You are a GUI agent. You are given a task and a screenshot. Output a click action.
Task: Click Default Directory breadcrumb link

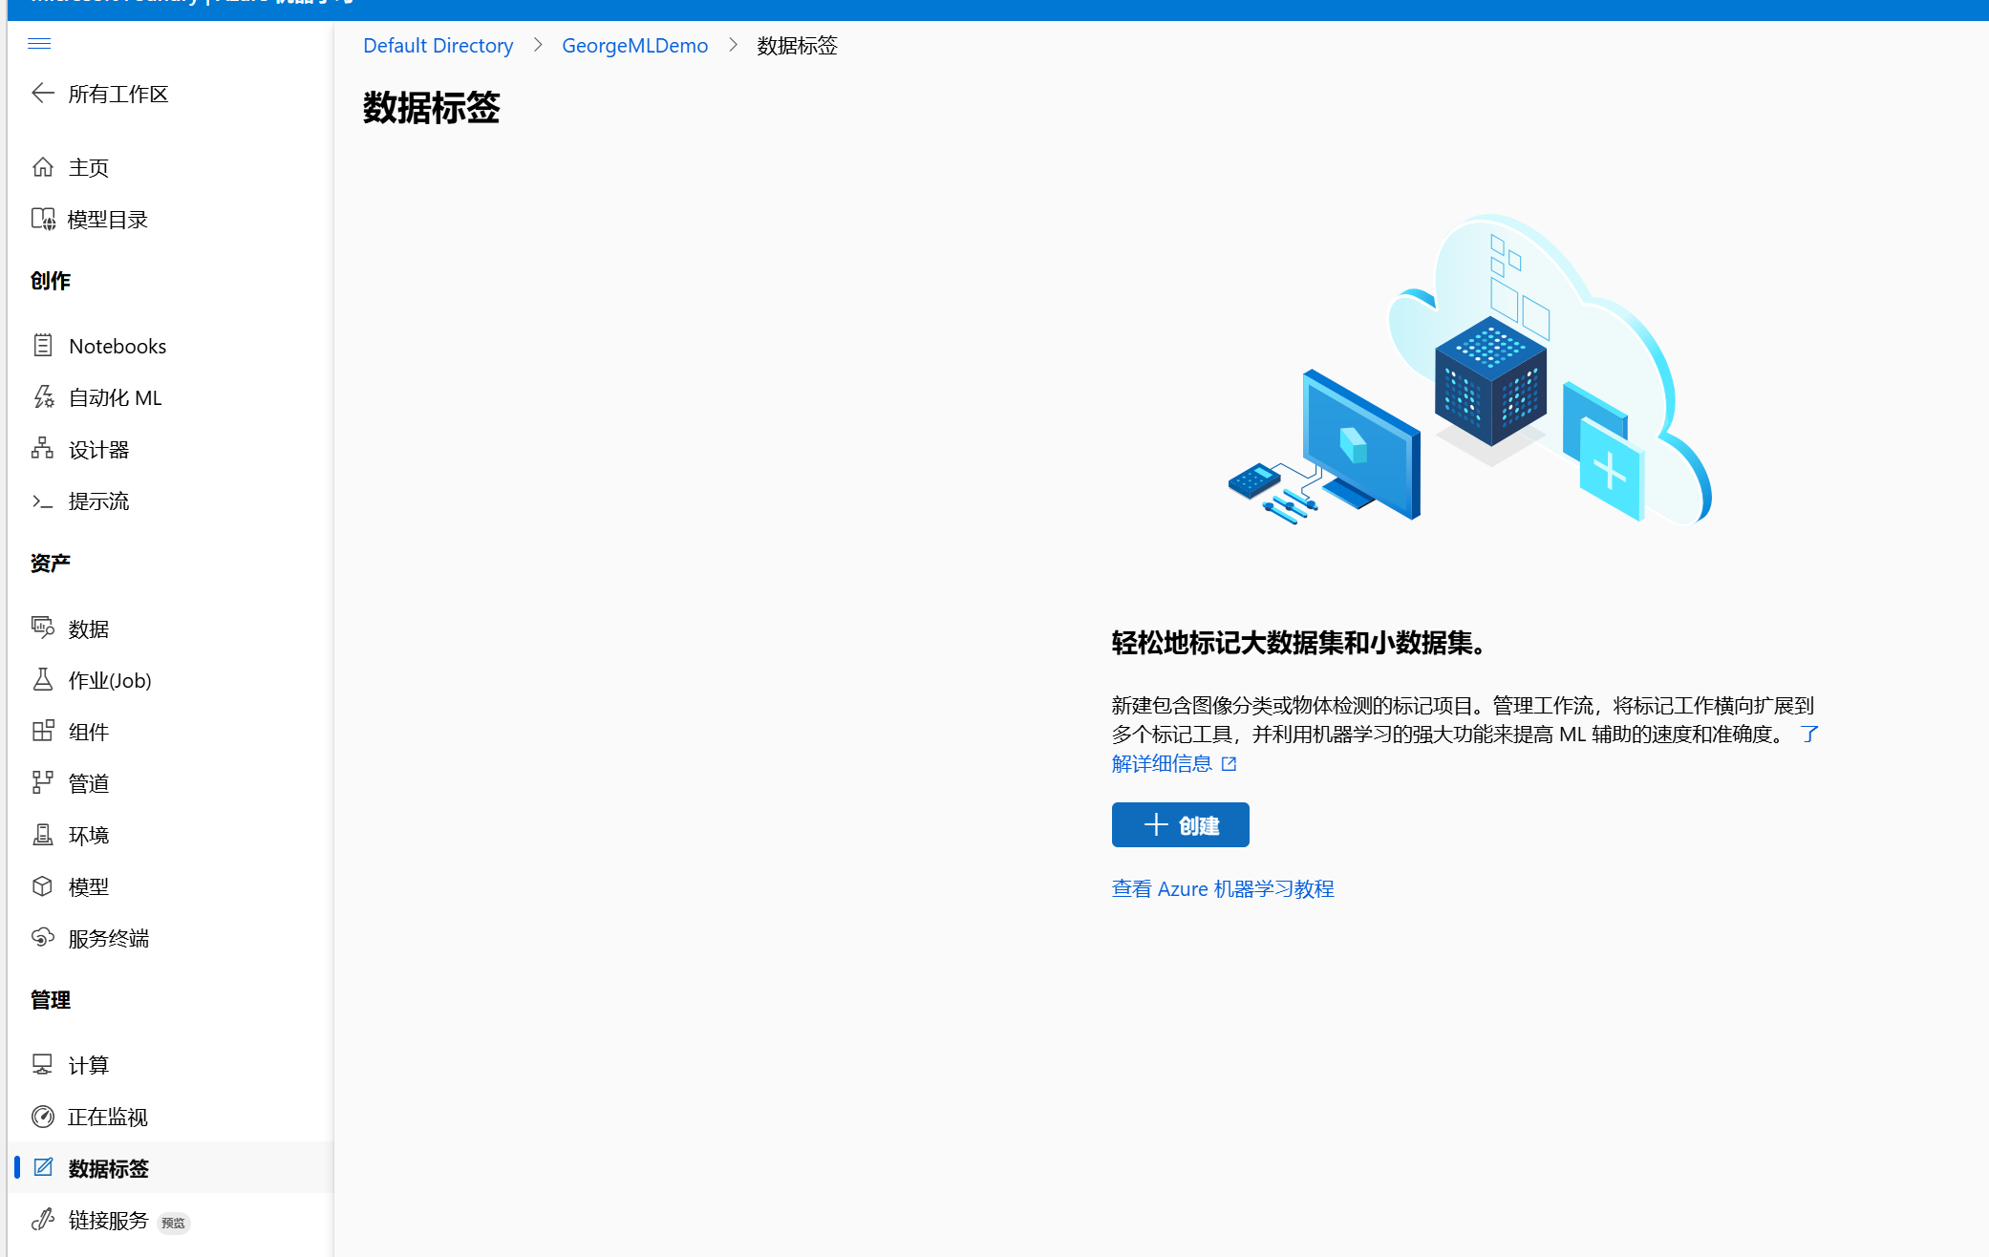pos(438,46)
